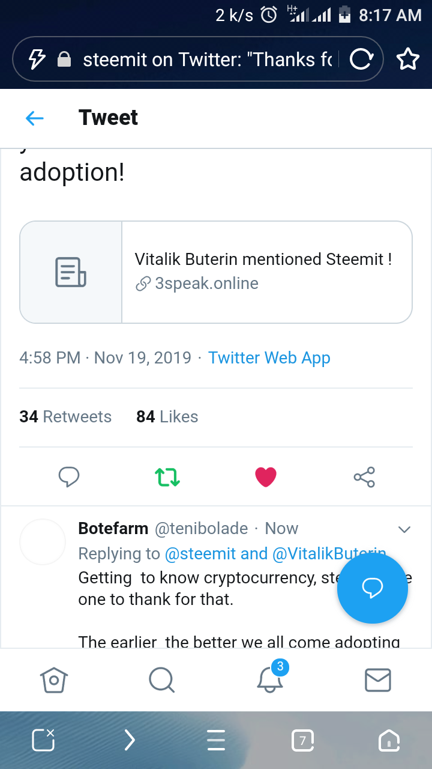
Task: View the list of 34 Retweets
Action: coord(65,417)
